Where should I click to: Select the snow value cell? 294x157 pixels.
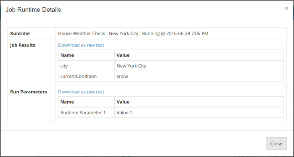click(122, 76)
